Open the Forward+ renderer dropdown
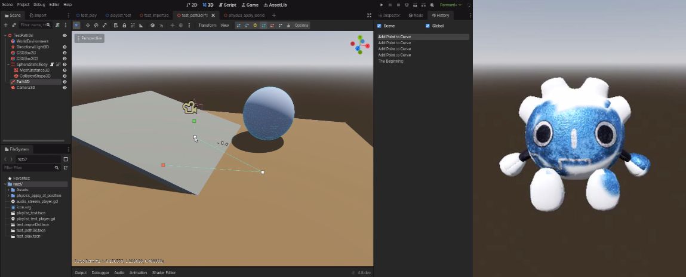Screen dimensions: 686x277 click(451, 5)
